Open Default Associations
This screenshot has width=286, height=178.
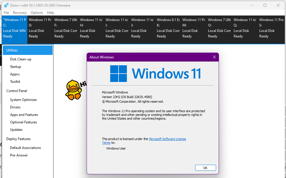[x=25, y=148]
